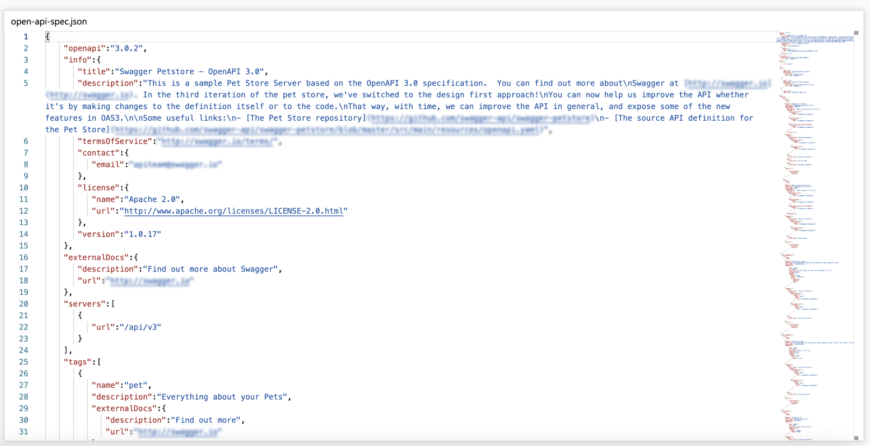Select line number 10
The image size is (870, 446).
(23, 188)
